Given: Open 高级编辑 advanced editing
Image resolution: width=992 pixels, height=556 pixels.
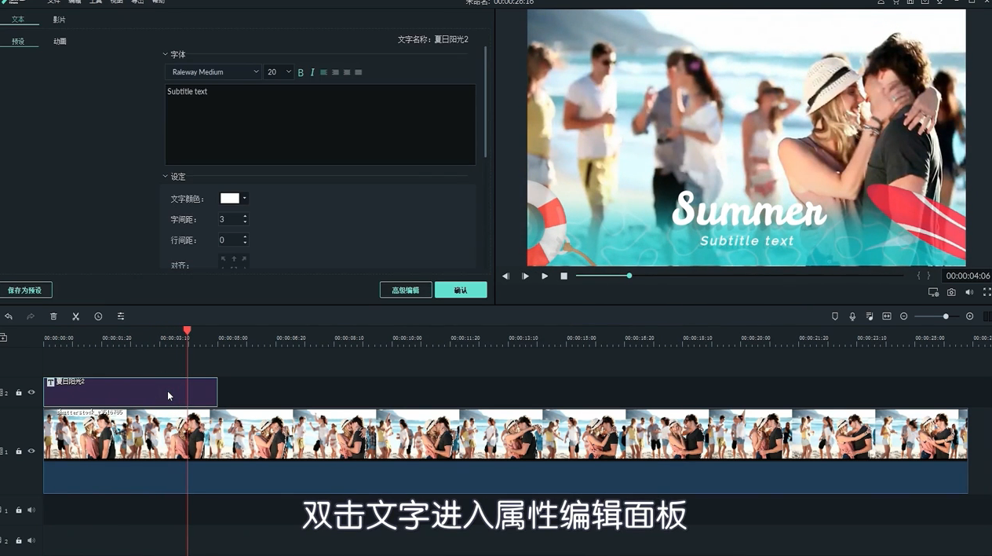Looking at the screenshot, I should click(x=406, y=291).
